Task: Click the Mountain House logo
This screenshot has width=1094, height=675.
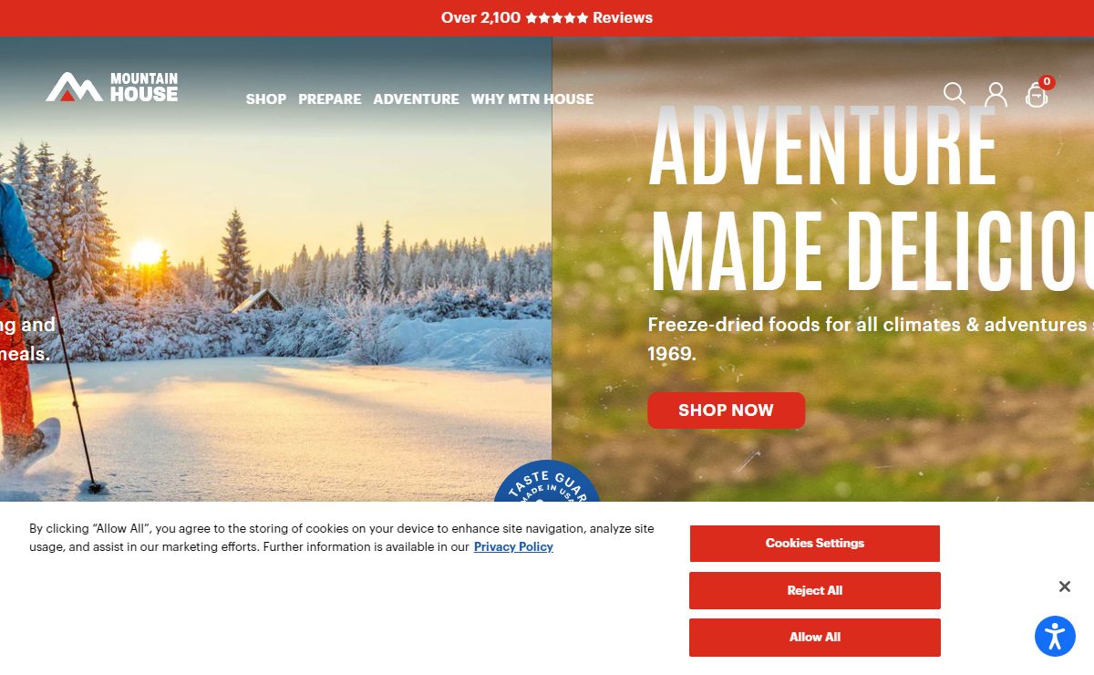Action: tap(112, 88)
